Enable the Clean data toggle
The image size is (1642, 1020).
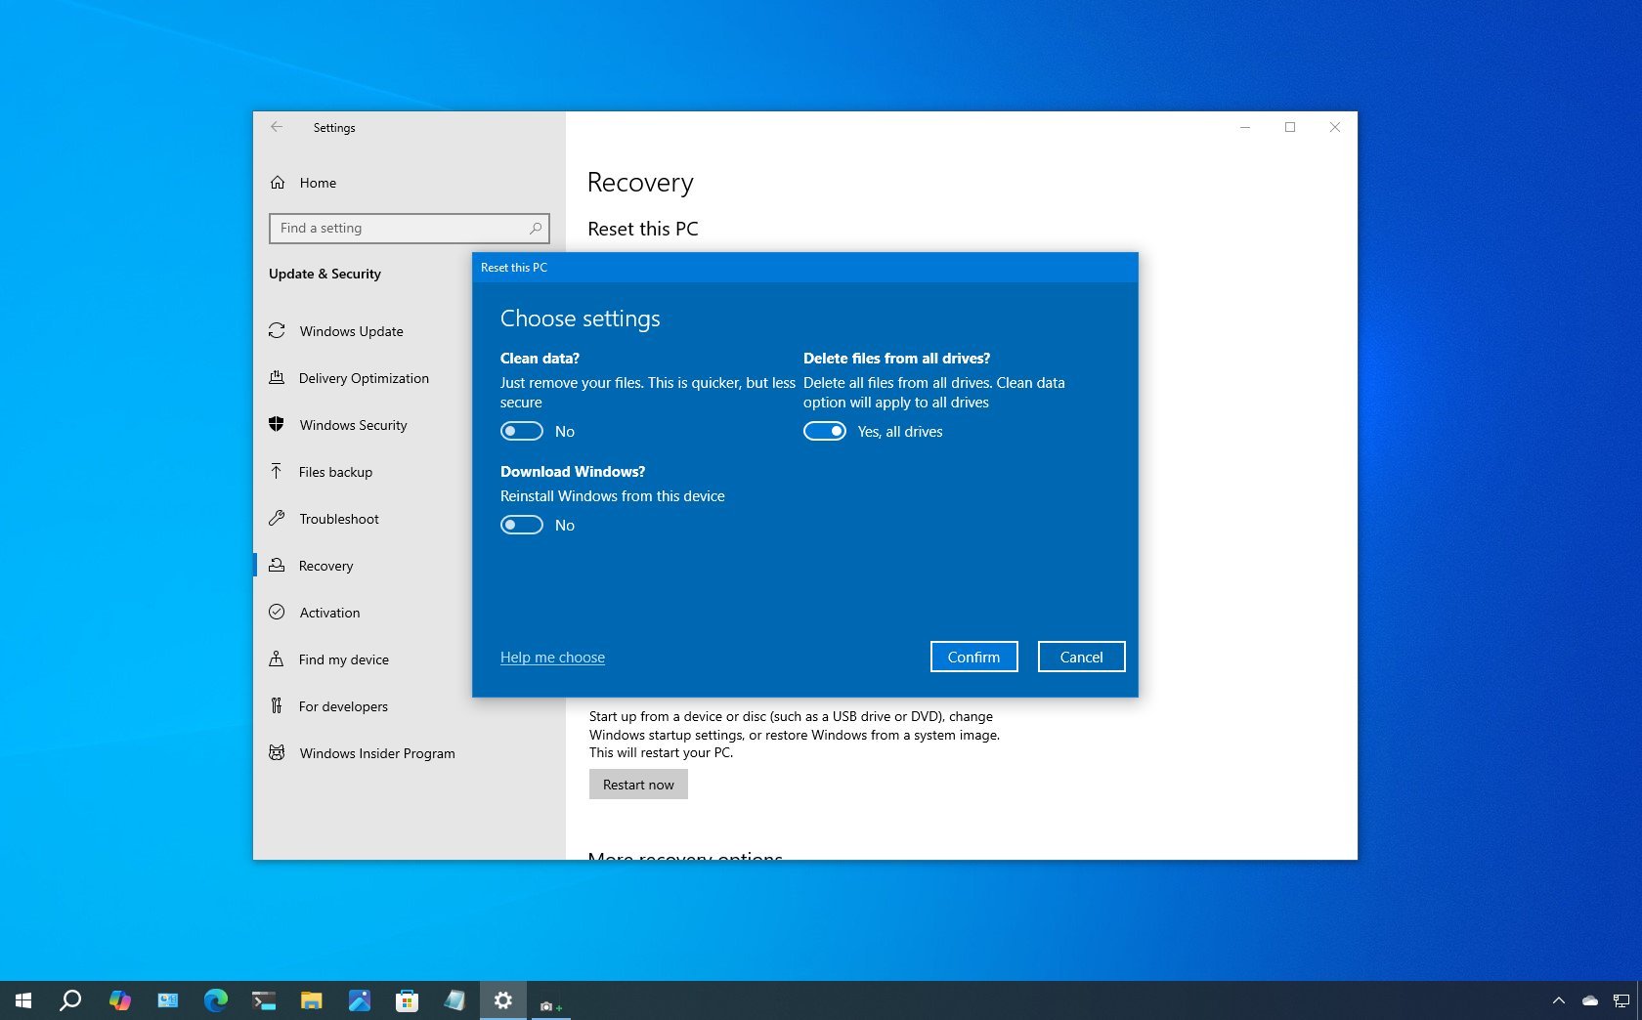coord(521,431)
